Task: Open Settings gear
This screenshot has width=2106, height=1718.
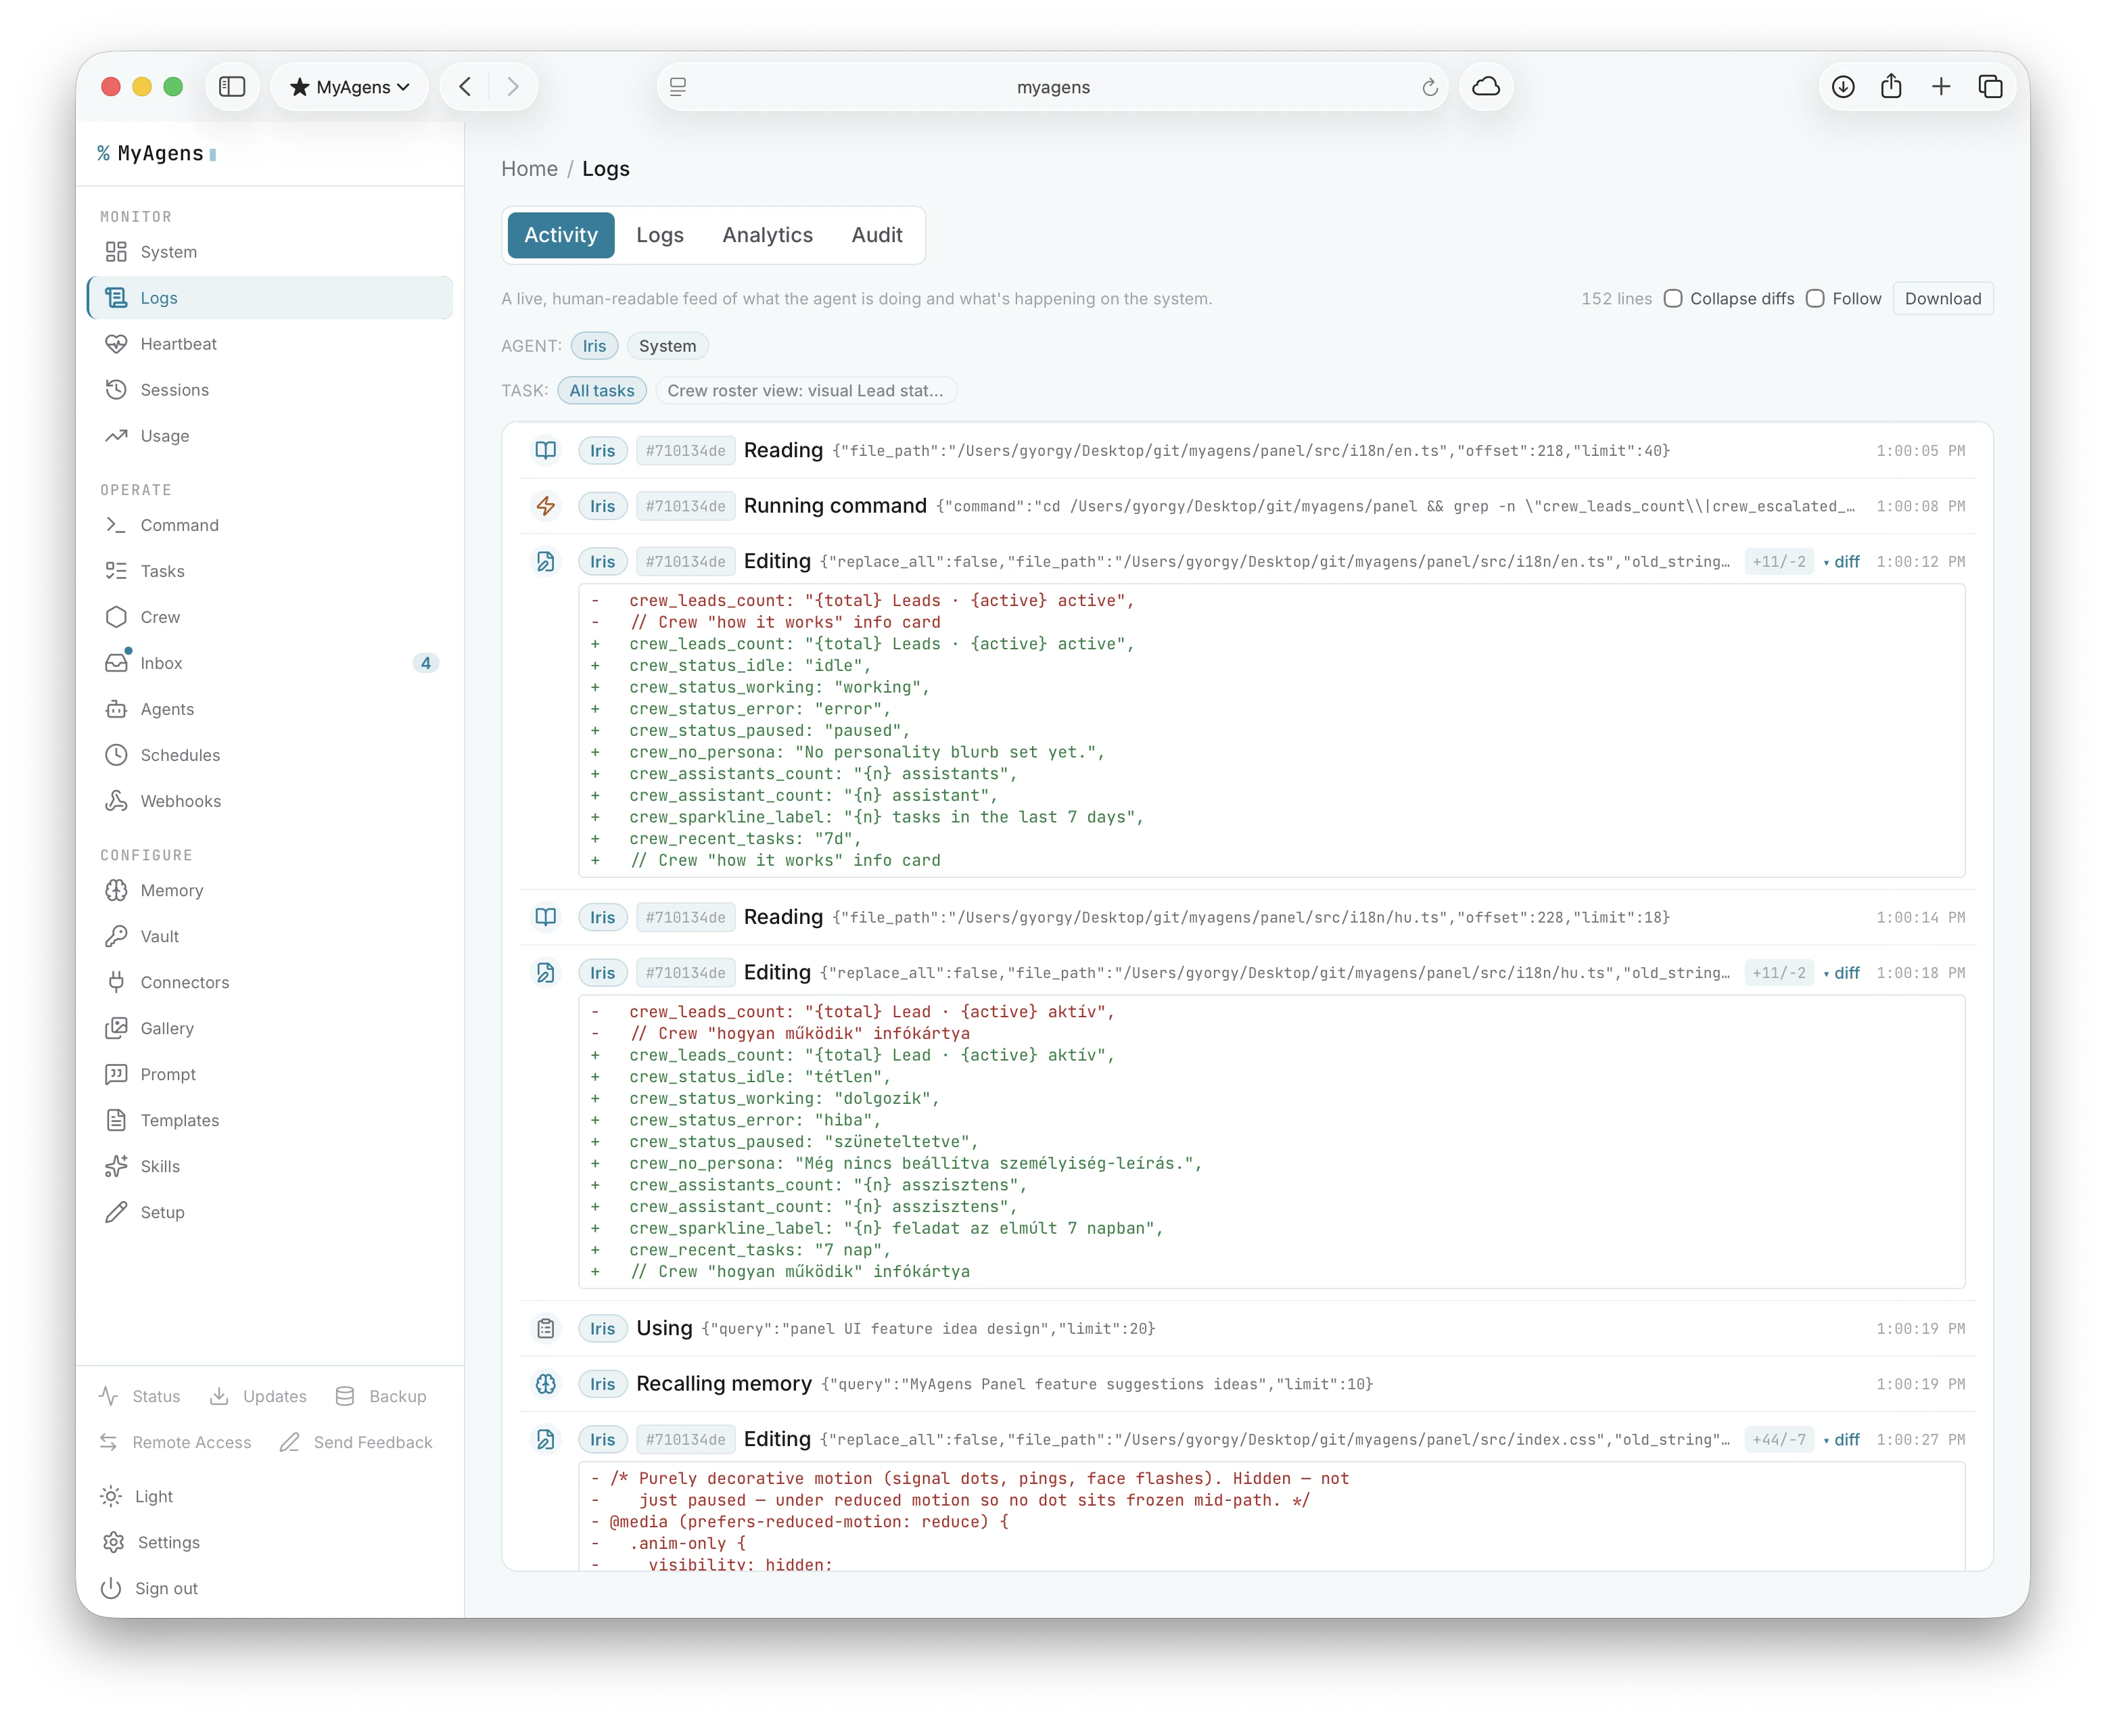Action: tap(150, 1543)
